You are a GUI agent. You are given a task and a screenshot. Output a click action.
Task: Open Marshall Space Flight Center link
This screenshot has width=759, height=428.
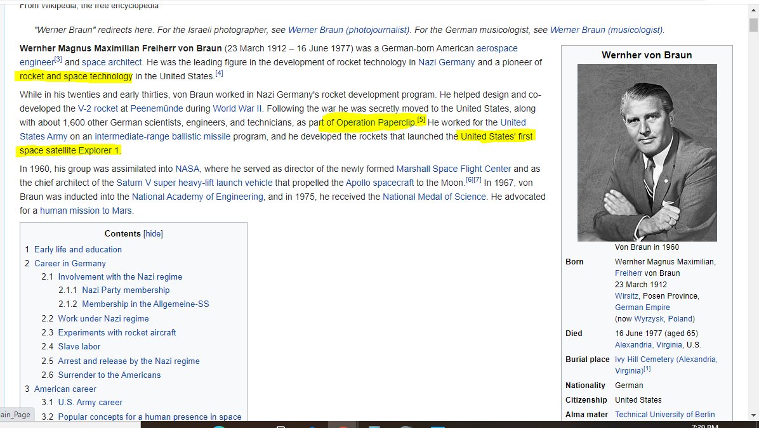[x=454, y=169]
